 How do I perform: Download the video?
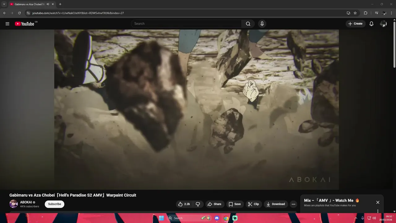click(276, 204)
